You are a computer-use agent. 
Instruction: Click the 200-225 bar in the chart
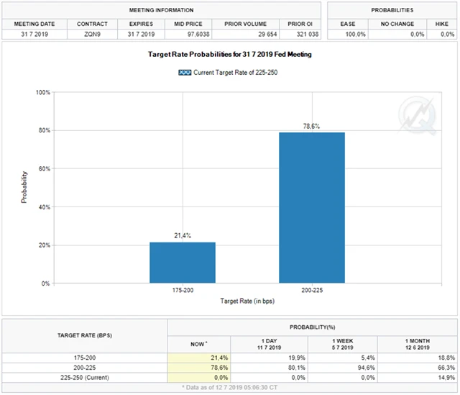coord(311,207)
